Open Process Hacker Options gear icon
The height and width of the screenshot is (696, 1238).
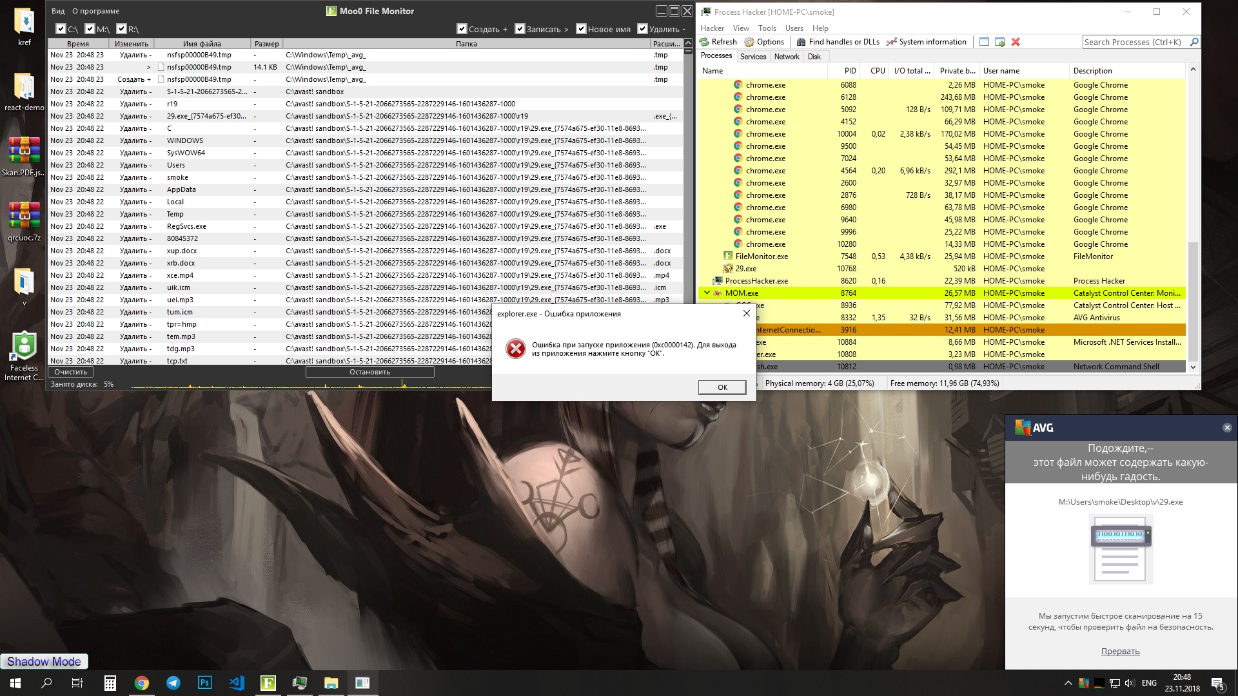[x=749, y=42]
